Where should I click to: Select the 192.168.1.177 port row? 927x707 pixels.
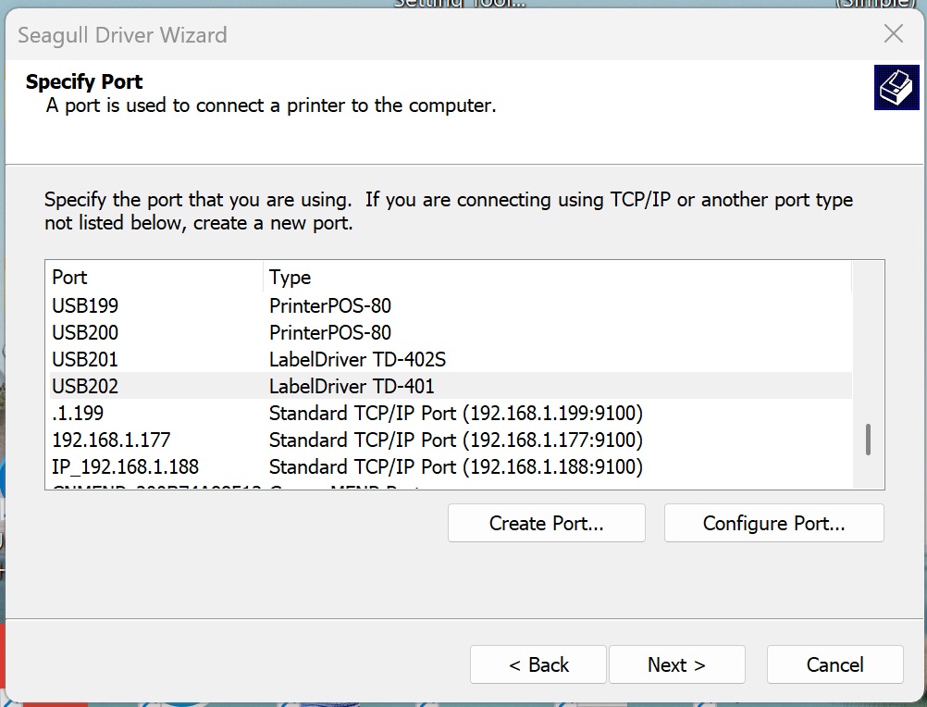tap(449, 440)
